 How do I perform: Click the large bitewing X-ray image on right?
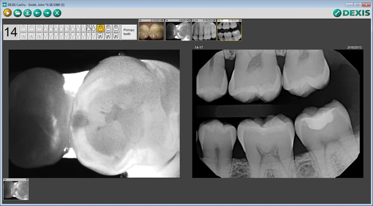pyautogui.click(x=277, y=113)
